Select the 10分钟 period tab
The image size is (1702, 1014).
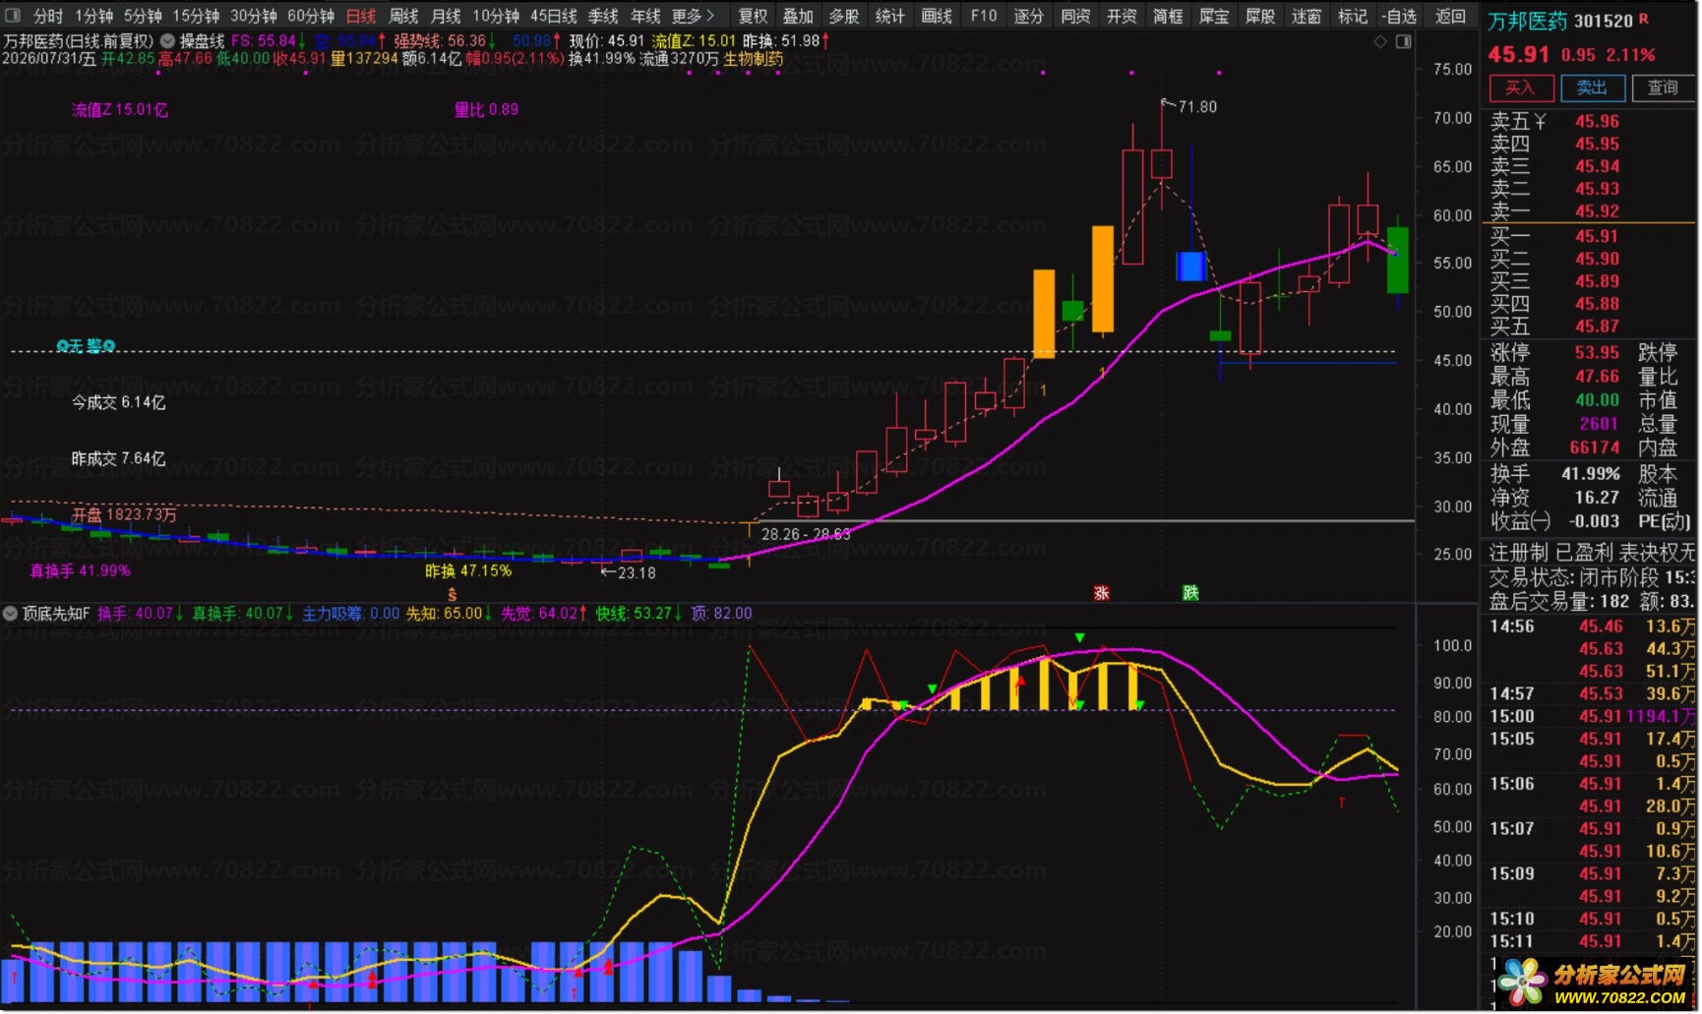pyautogui.click(x=496, y=16)
